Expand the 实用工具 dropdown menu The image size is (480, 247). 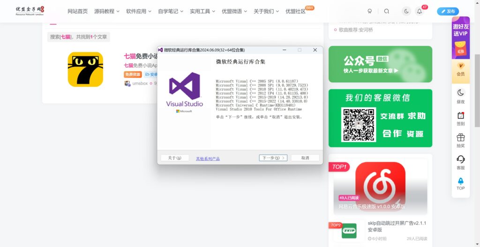pyautogui.click(x=202, y=11)
